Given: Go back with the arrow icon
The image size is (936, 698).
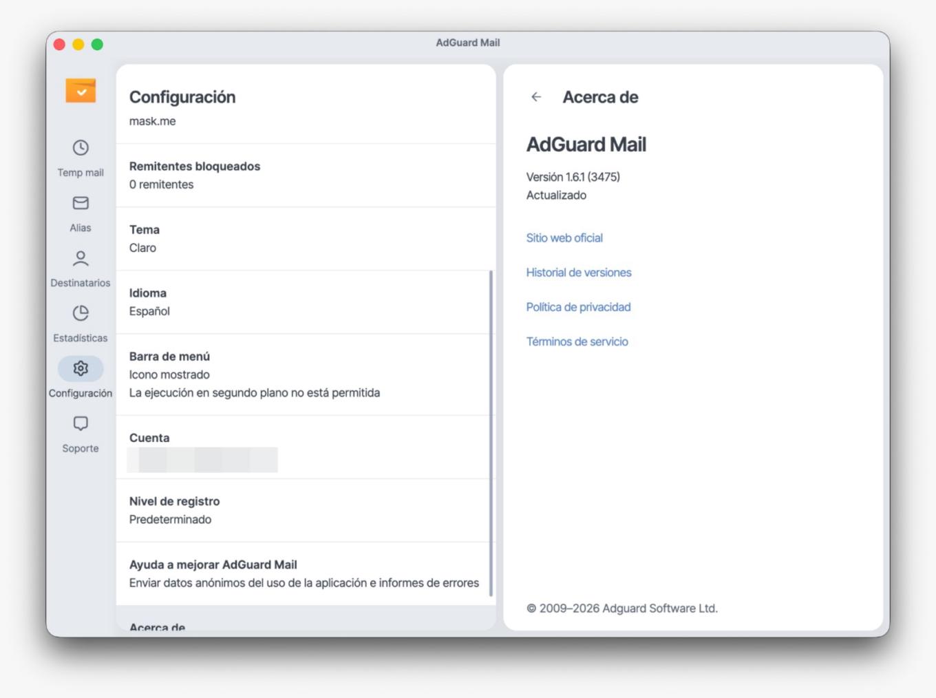Looking at the screenshot, I should pos(536,97).
